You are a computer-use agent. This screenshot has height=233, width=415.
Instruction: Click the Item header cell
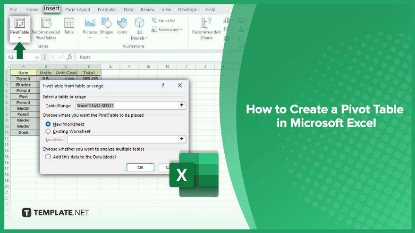pos(23,72)
